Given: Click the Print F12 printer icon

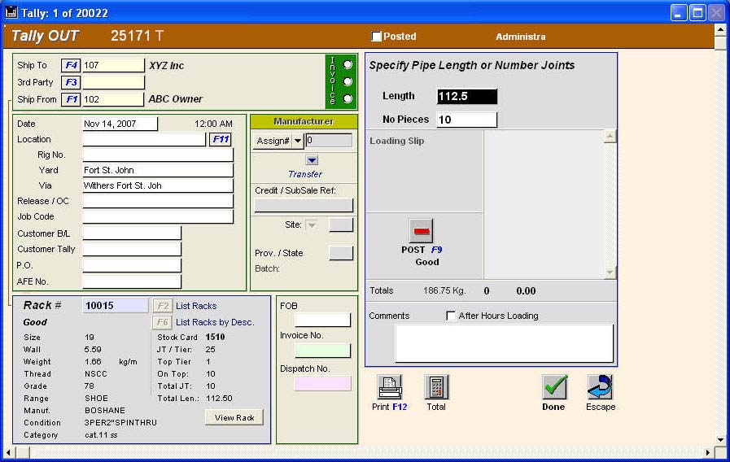Looking at the screenshot, I should [391, 386].
